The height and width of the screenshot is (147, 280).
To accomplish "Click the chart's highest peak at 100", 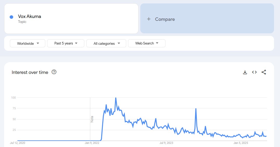I will (116, 98).
